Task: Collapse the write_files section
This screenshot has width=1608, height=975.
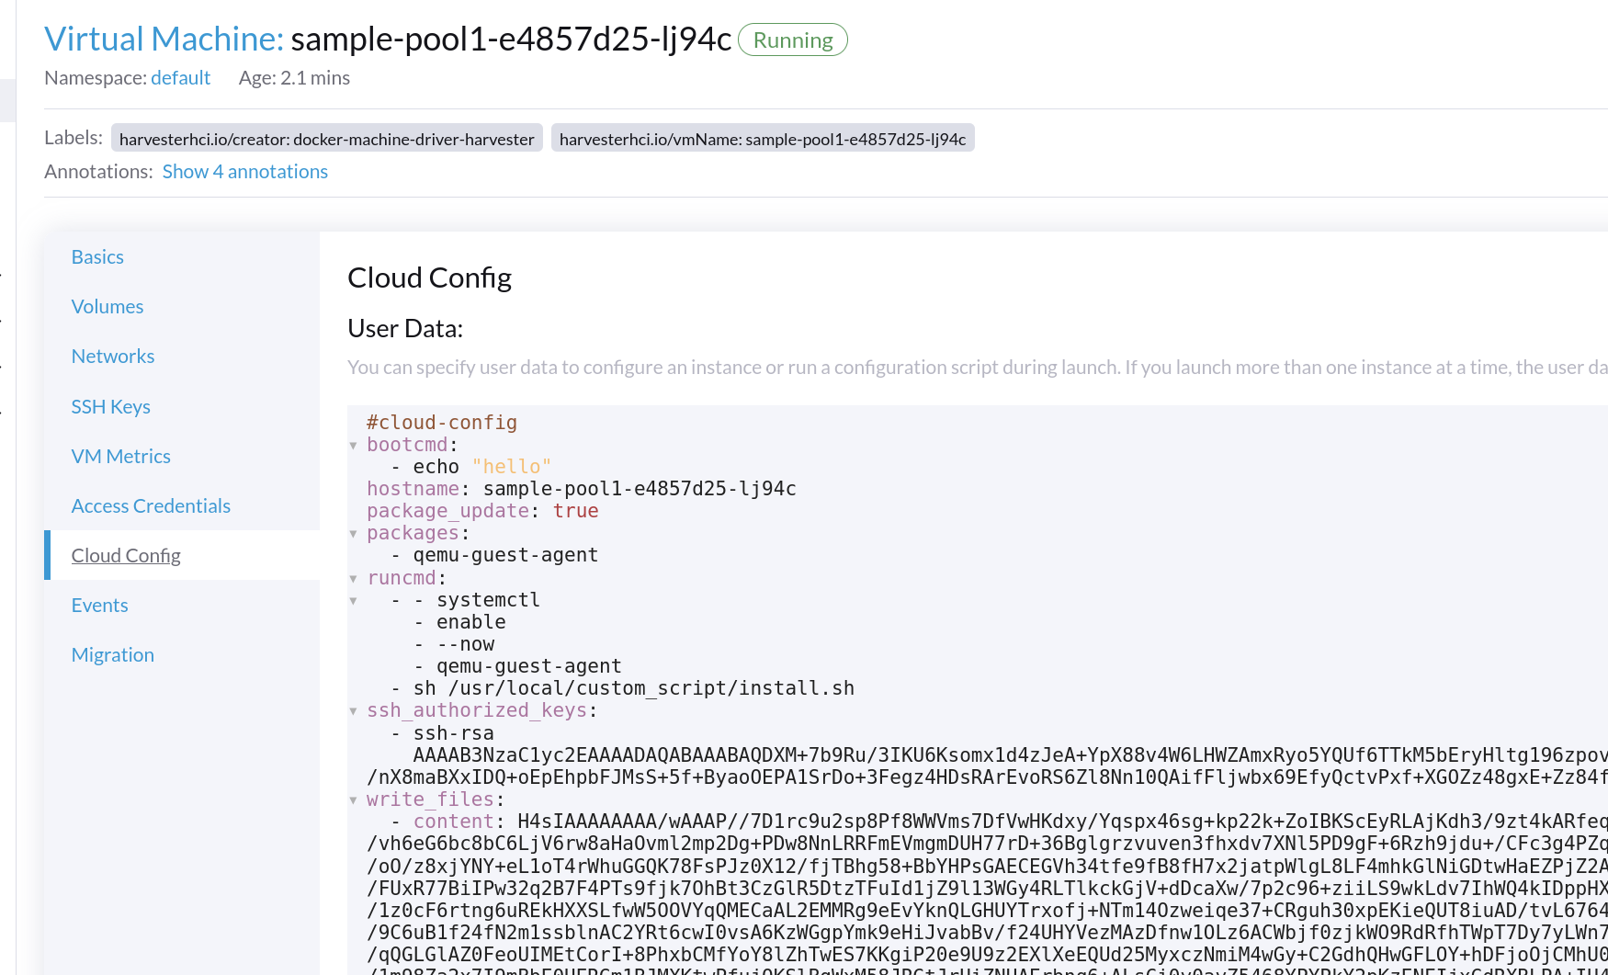Action: (354, 799)
